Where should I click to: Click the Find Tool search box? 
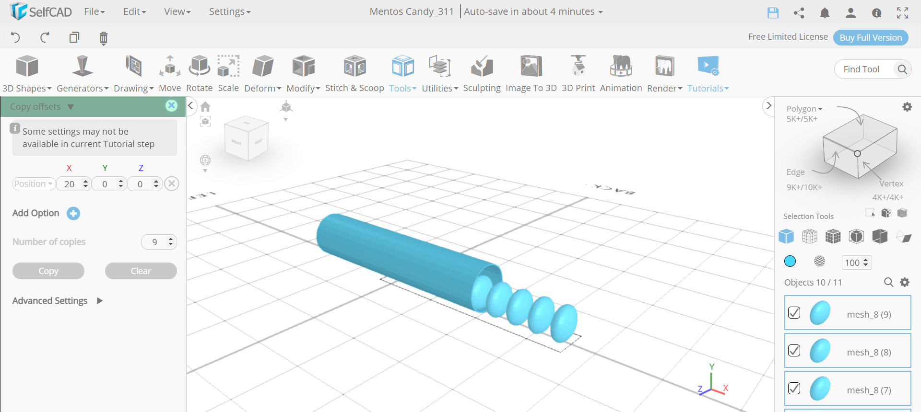873,69
